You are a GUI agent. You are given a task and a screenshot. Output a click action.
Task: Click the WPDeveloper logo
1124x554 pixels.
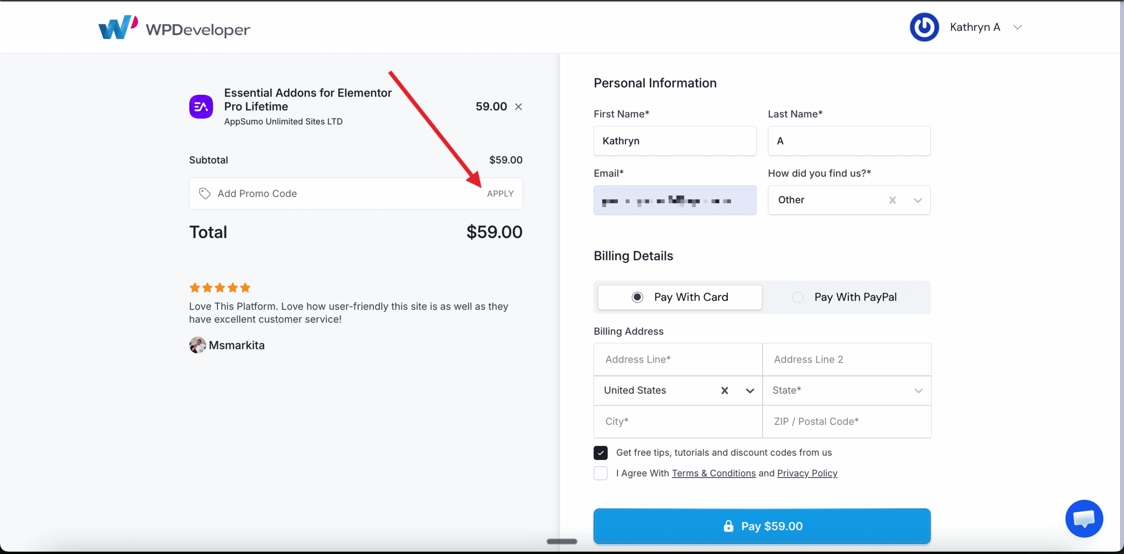[174, 28]
